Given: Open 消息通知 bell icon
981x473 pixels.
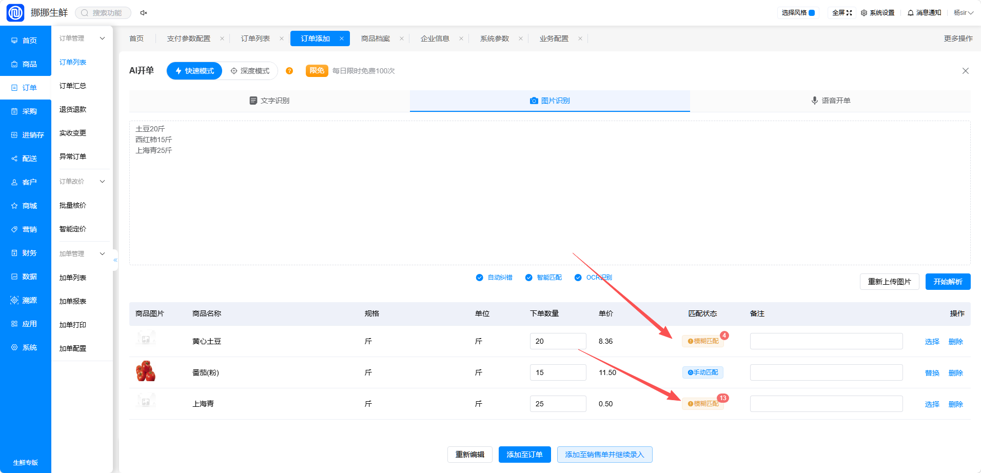Looking at the screenshot, I should (x=911, y=13).
